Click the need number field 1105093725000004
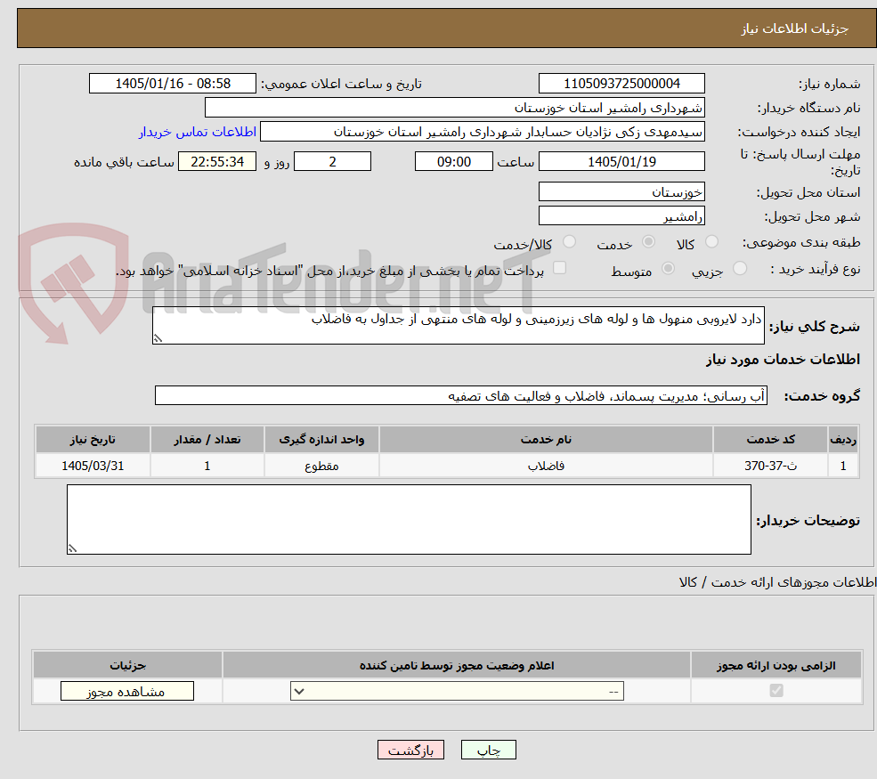The width and height of the screenshot is (877, 779). (621, 84)
